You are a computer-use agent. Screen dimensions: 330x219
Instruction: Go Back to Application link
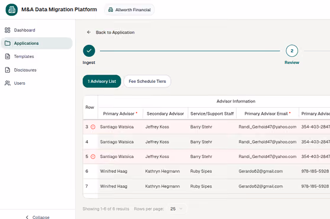click(115, 33)
